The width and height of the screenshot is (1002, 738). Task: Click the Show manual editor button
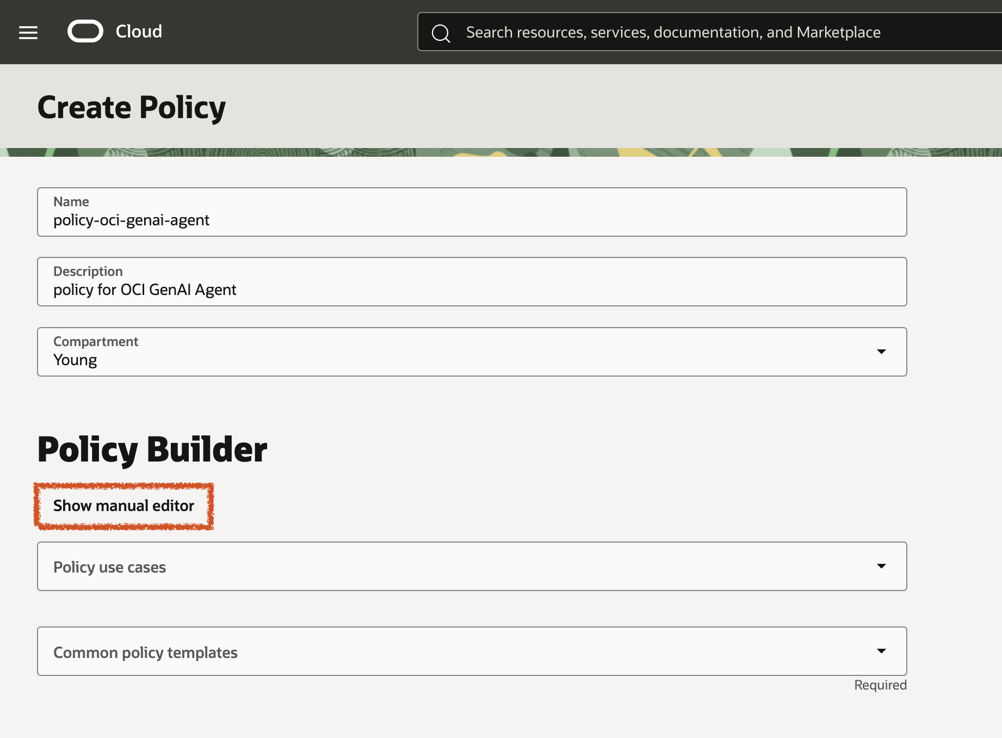click(x=123, y=506)
